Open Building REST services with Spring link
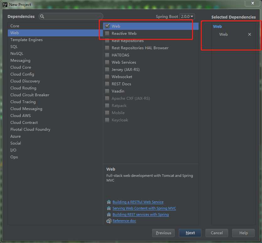Image resolution: width=262 pixels, height=243 pixels. (141, 214)
